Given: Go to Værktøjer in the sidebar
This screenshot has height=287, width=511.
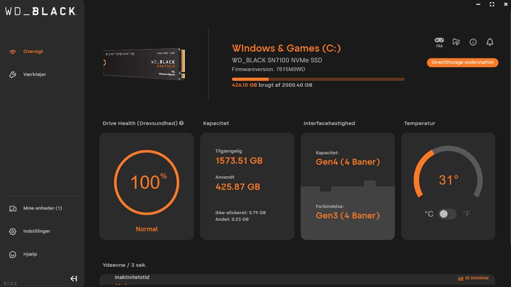Looking at the screenshot, I should (x=35, y=74).
